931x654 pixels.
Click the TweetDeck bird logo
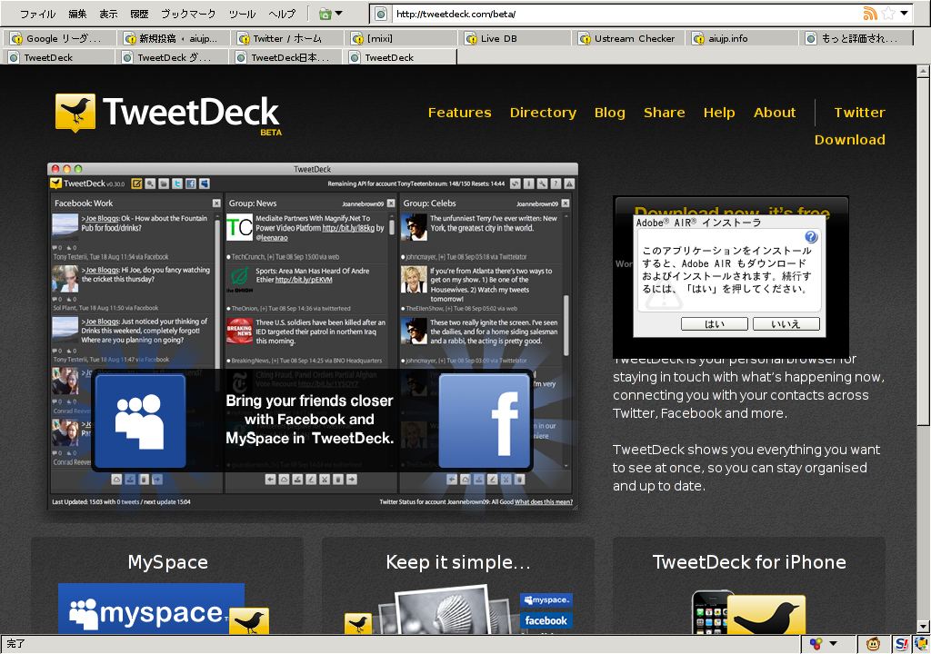pos(75,114)
